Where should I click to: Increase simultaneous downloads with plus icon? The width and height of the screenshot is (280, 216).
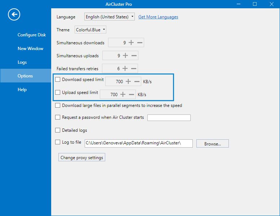click(x=131, y=42)
